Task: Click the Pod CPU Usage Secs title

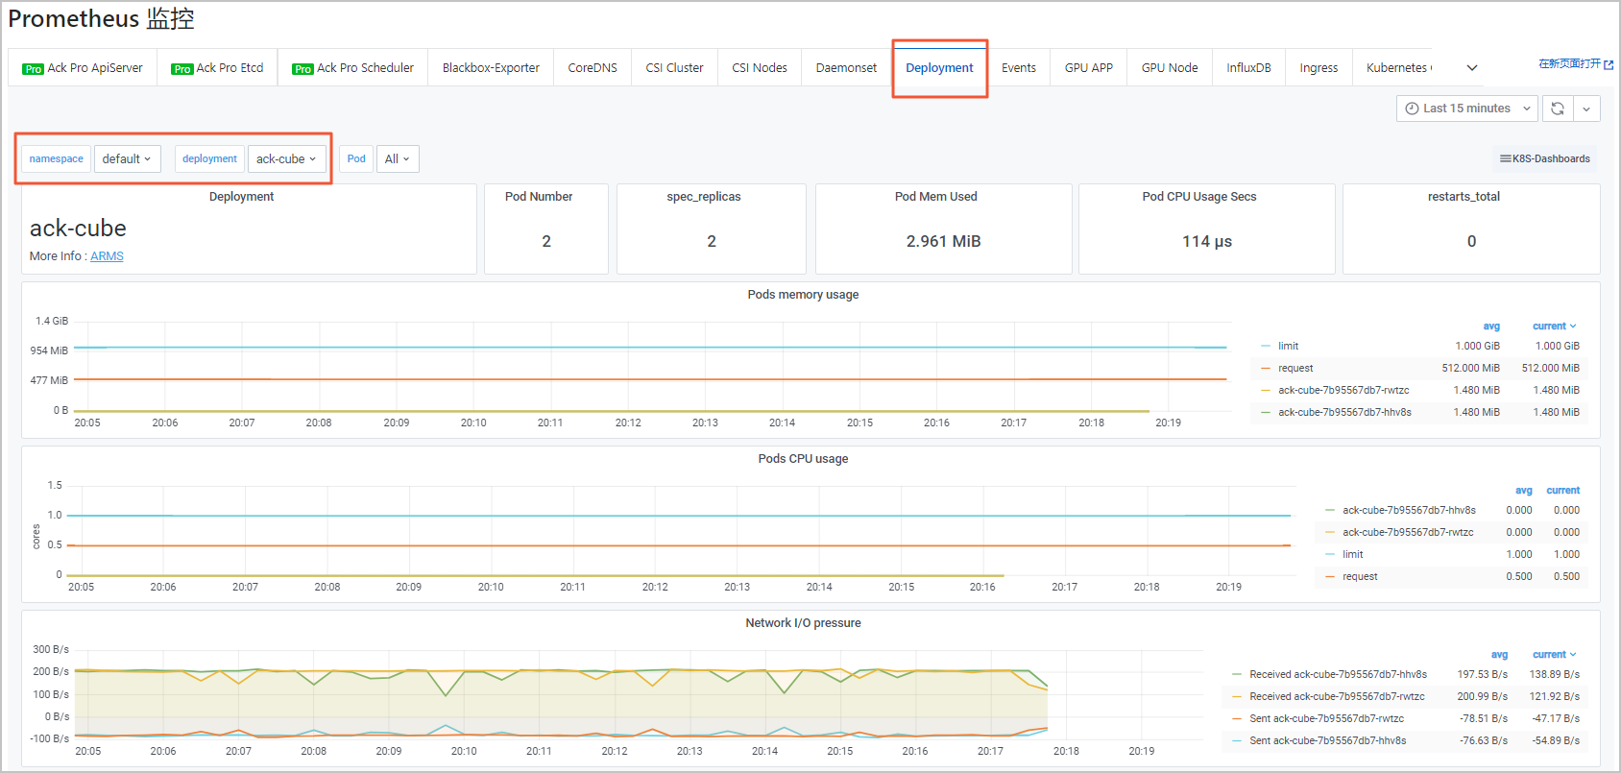Action: [x=1199, y=197]
